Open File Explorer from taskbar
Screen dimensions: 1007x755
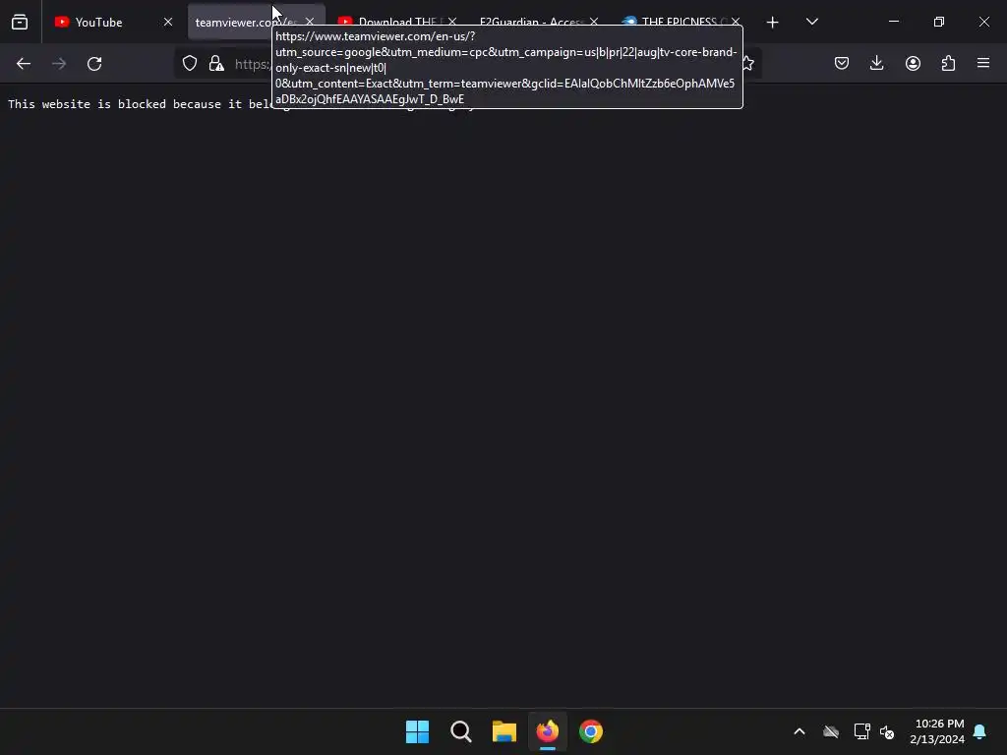pos(504,731)
